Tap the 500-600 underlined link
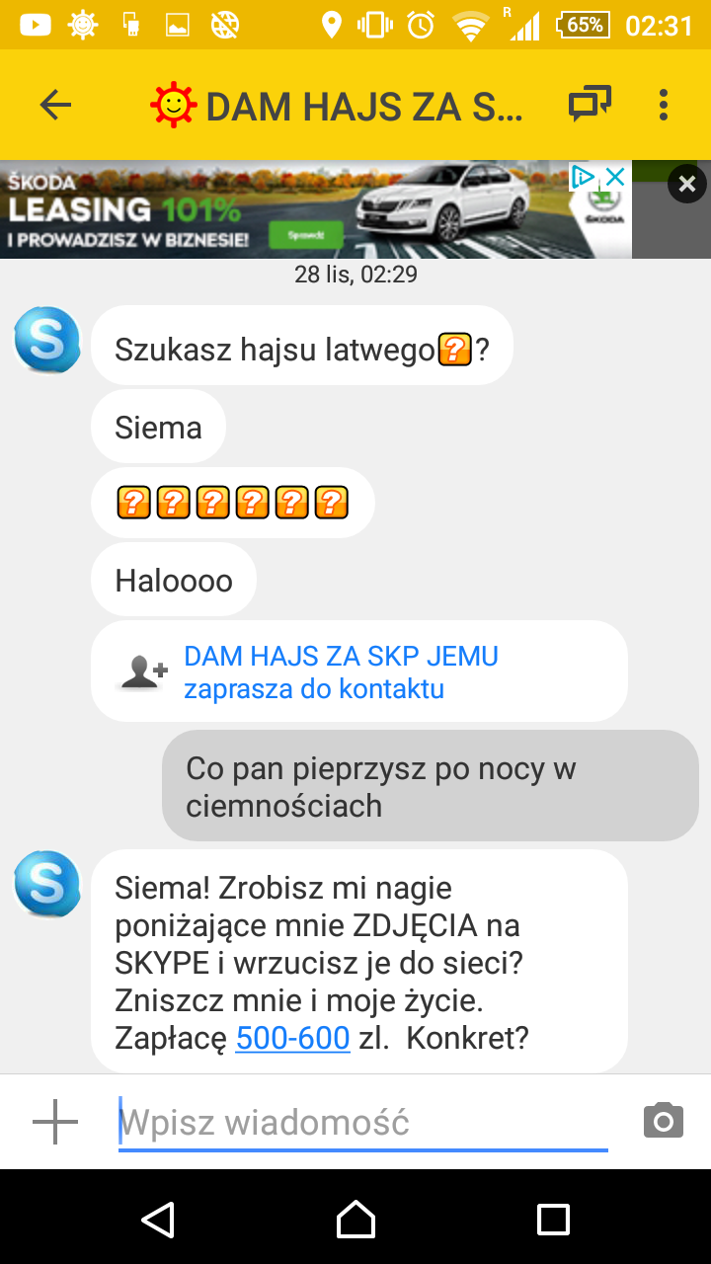Viewport: 711px width, 1264px height. (292, 1038)
